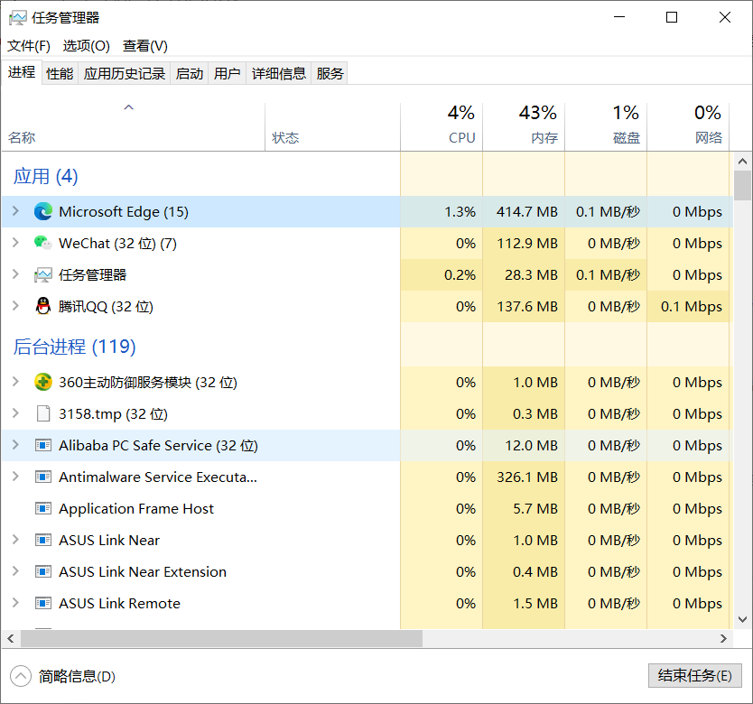Viewport: 753px width, 704px height.
Task: Click the horizontal scrollbar left arrow
Action: click(11, 639)
